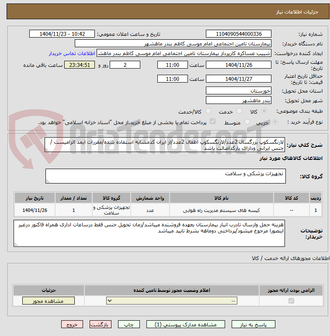Click the price validity hour 11:00 field
Screen dimensions: 330x336
[x=172, y=79]
